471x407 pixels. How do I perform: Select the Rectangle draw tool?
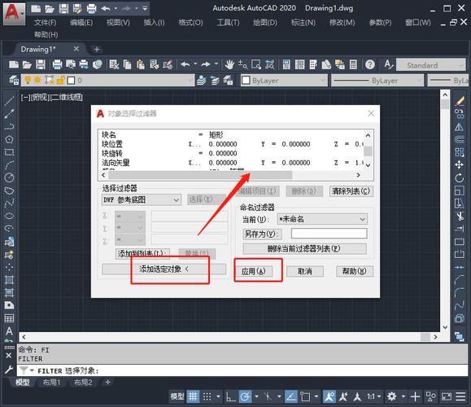[x=9, y=151]
